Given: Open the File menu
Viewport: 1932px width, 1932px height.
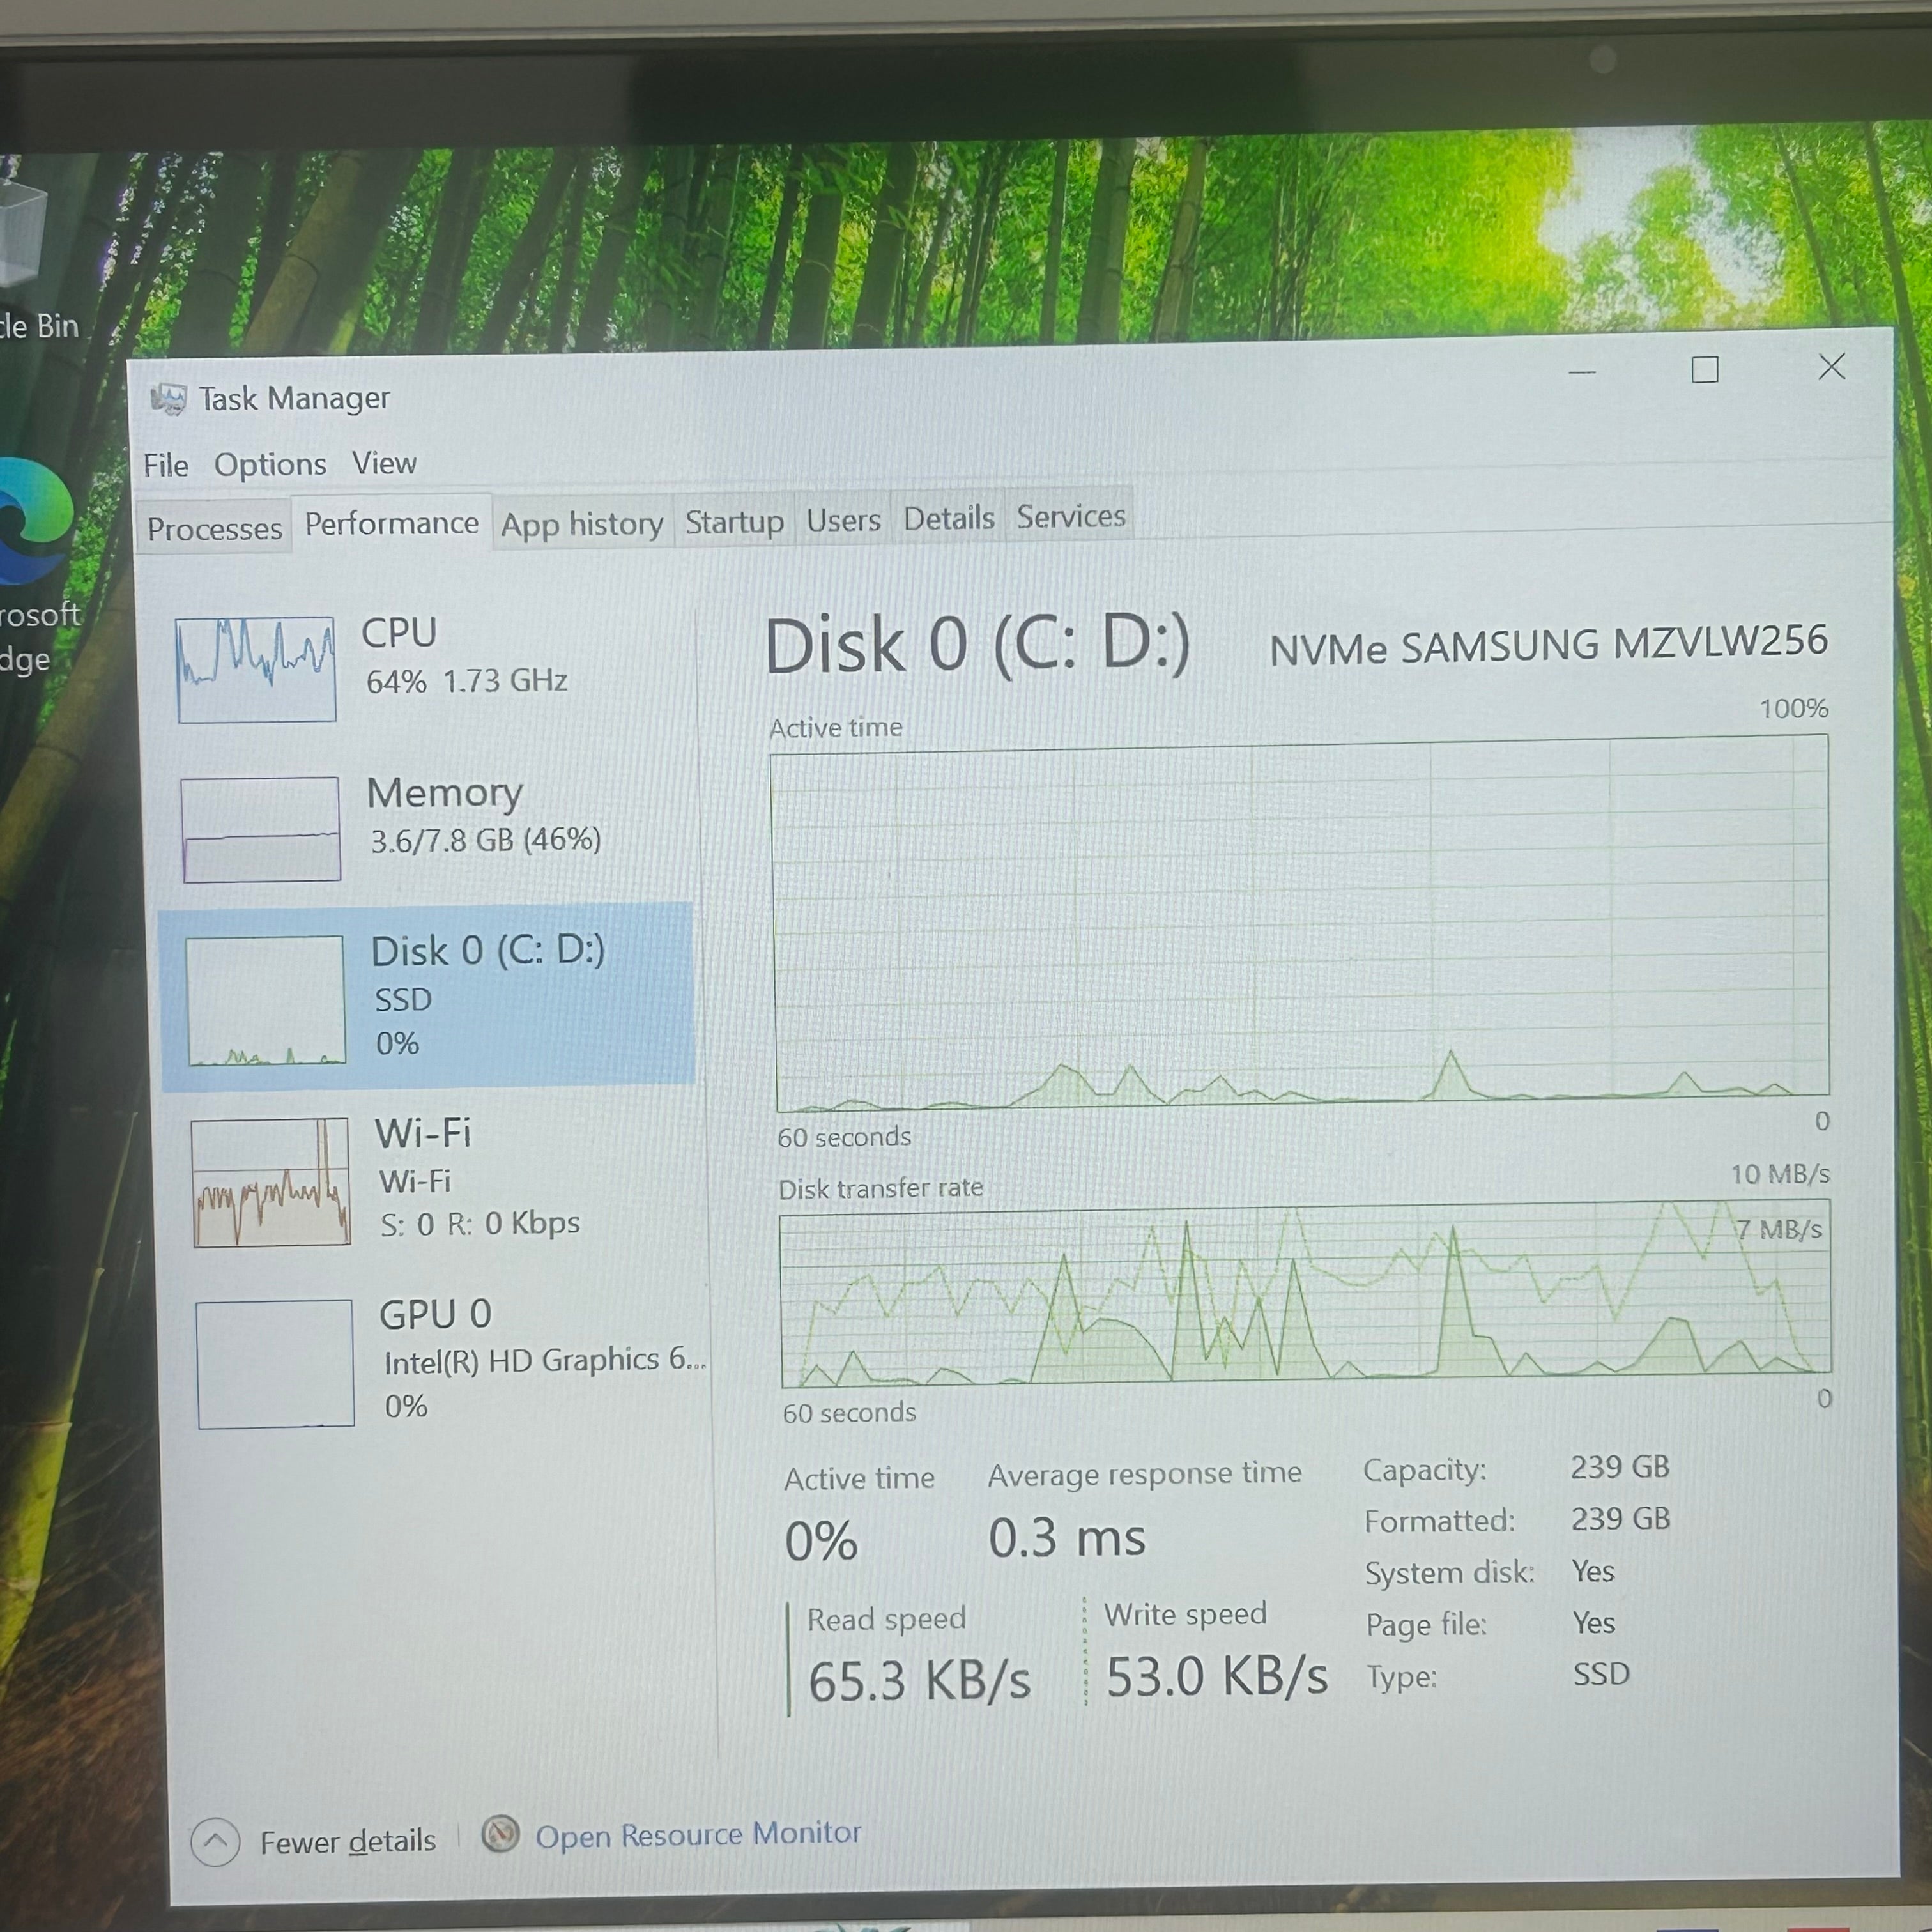Looking at the screenshot, I should 166,465.
